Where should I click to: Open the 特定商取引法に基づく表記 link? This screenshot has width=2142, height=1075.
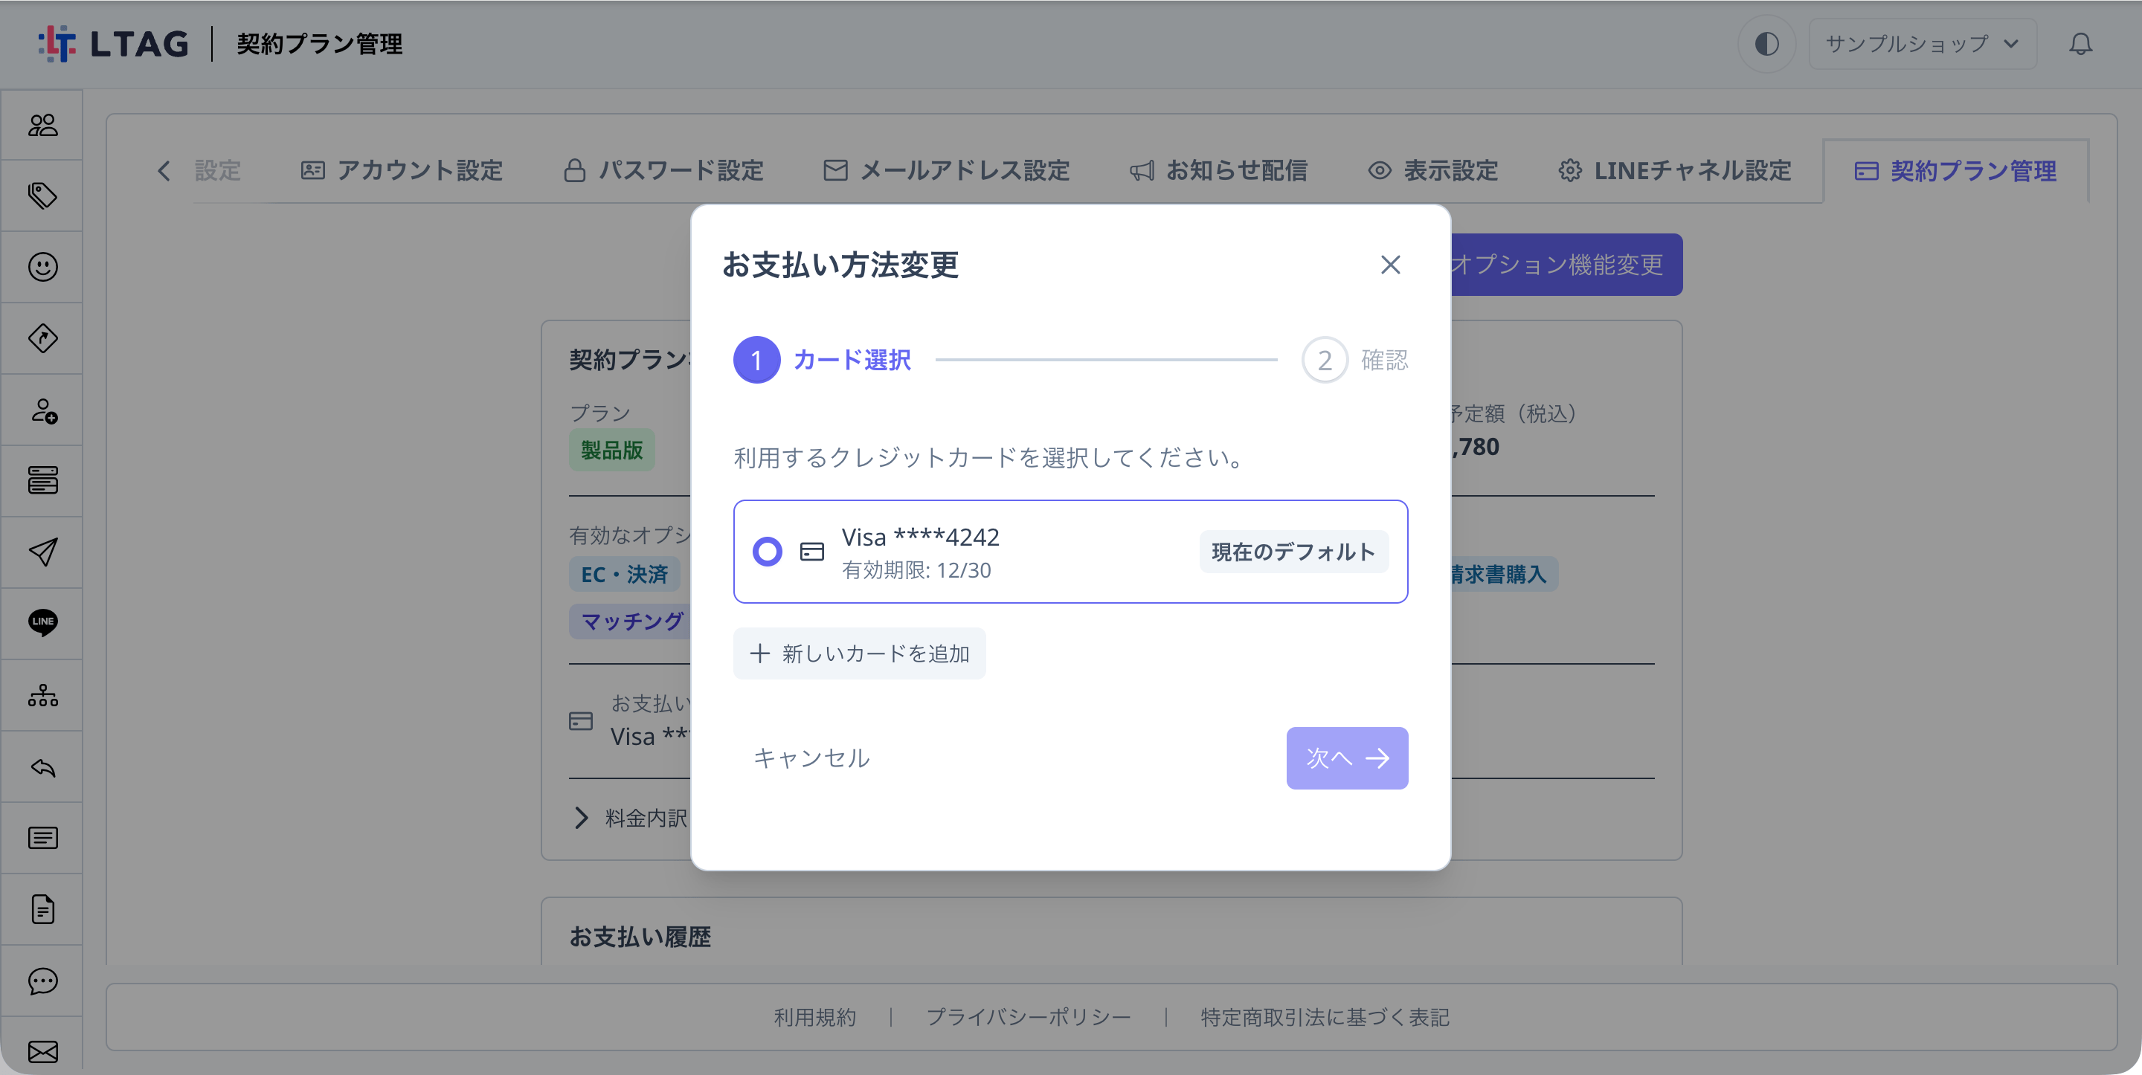(x=1325, y=1018)
